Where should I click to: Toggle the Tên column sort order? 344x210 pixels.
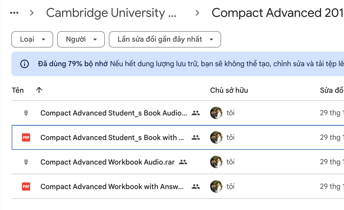tap(39, 90)
